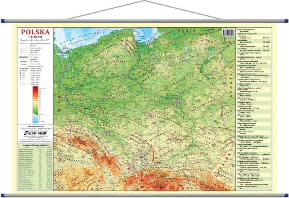Click the UKRAINA country label
This screenshot has height=198, width=289.
tap(222, 164)
